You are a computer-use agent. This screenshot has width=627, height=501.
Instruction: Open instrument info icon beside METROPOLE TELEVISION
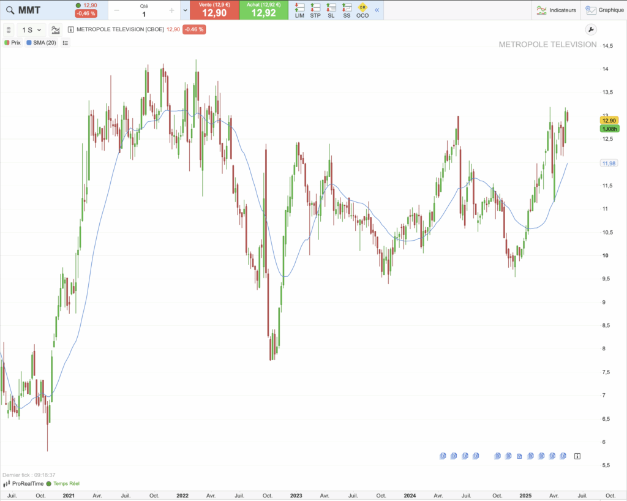(71, 29)
